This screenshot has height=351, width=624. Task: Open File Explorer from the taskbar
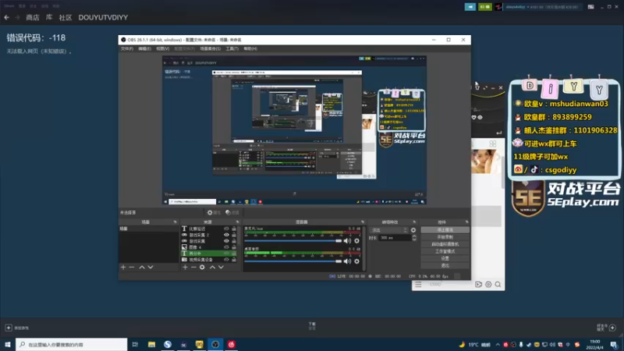[151, 345]
